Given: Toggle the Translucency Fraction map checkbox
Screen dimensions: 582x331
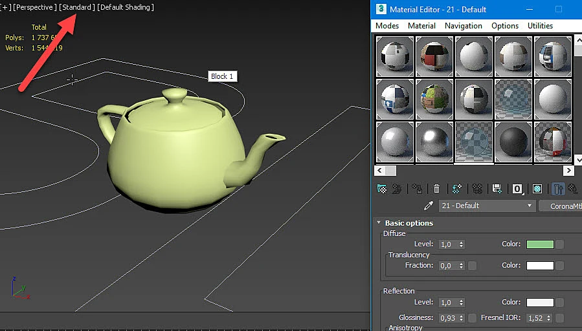Looking at the screenshot, I should pos(472,266).
